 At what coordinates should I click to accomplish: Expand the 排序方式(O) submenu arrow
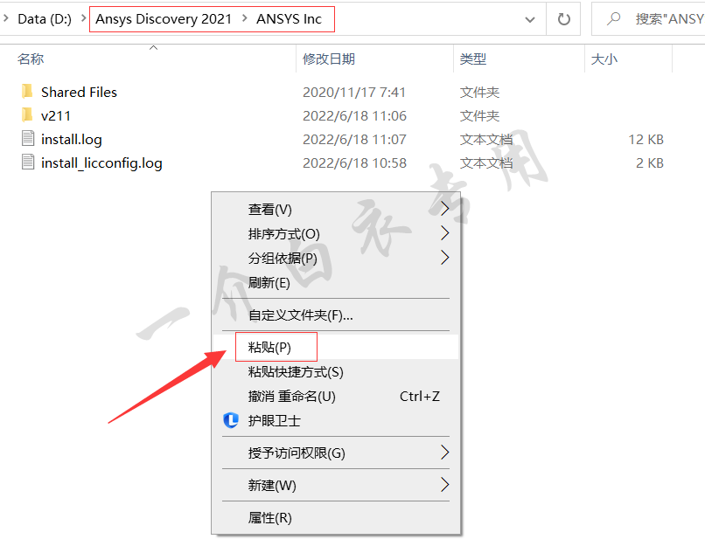point(444,232)
